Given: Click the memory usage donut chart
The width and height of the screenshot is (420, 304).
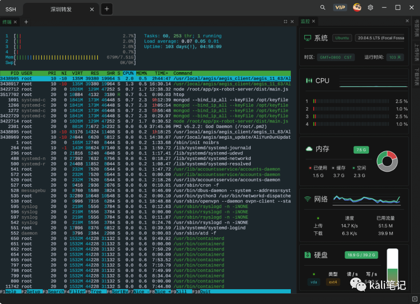Looking at the screenshot, I should point(387,161).
